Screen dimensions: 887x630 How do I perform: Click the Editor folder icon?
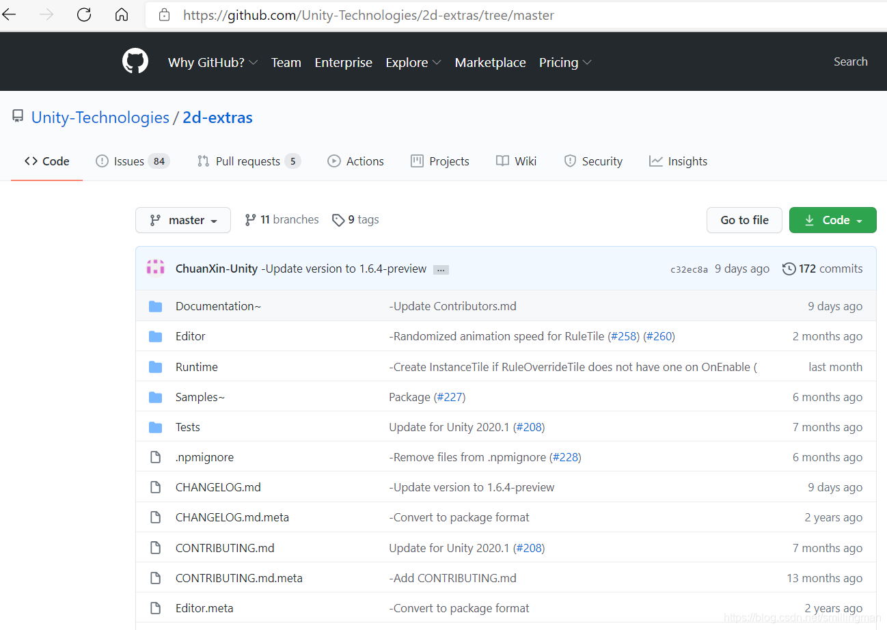pyautogui.click(x=156, y=336)
